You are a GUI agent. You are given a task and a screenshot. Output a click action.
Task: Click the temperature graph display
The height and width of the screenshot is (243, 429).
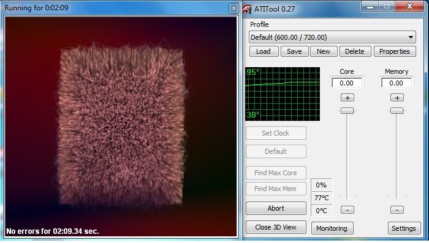click(x=283, y=94)
